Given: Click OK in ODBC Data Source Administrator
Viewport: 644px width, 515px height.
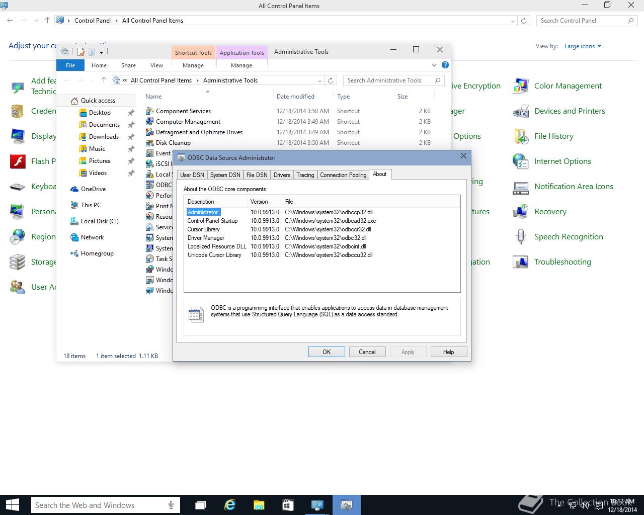Looking at the screenshot, I should click(x=327, y=352).
